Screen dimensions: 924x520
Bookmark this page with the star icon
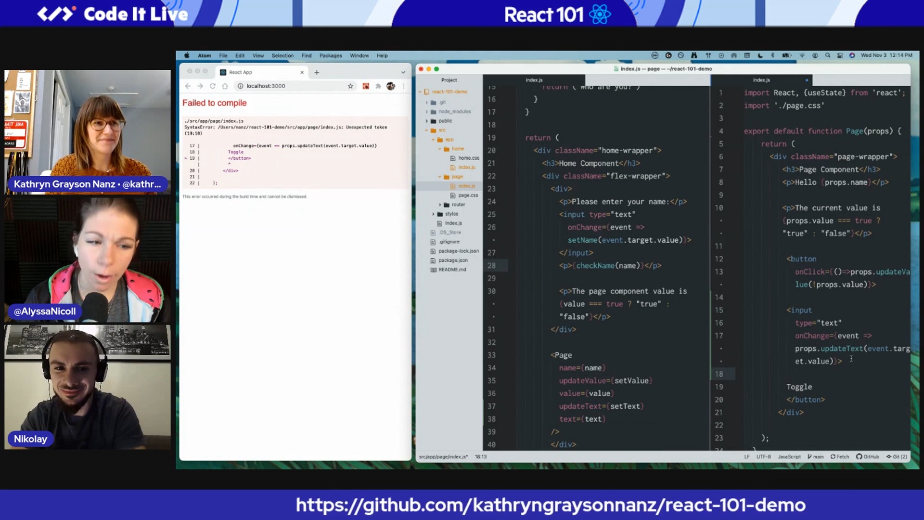tap(350, 86)
